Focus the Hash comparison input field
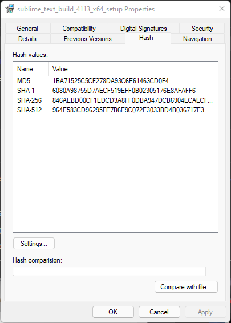 coord(109,271)
